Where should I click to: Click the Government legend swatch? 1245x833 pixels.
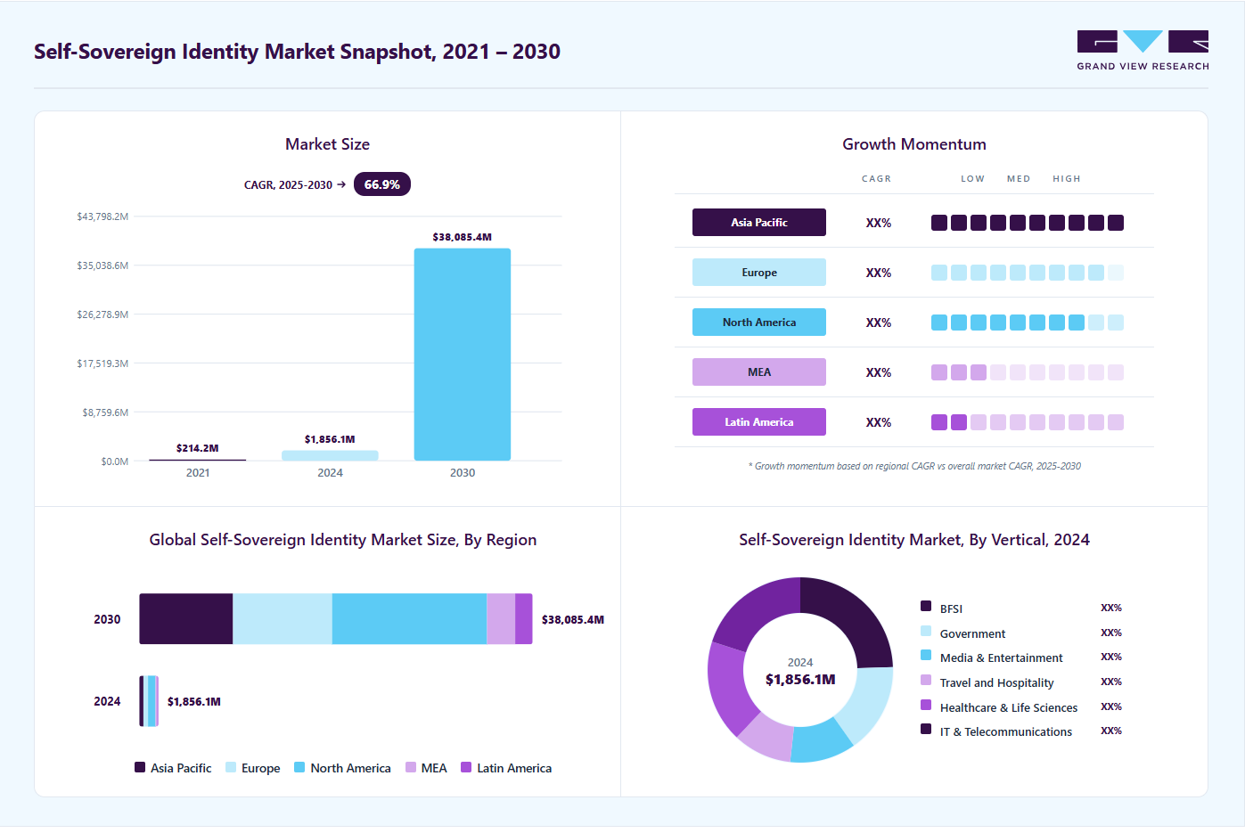(926, 632)
